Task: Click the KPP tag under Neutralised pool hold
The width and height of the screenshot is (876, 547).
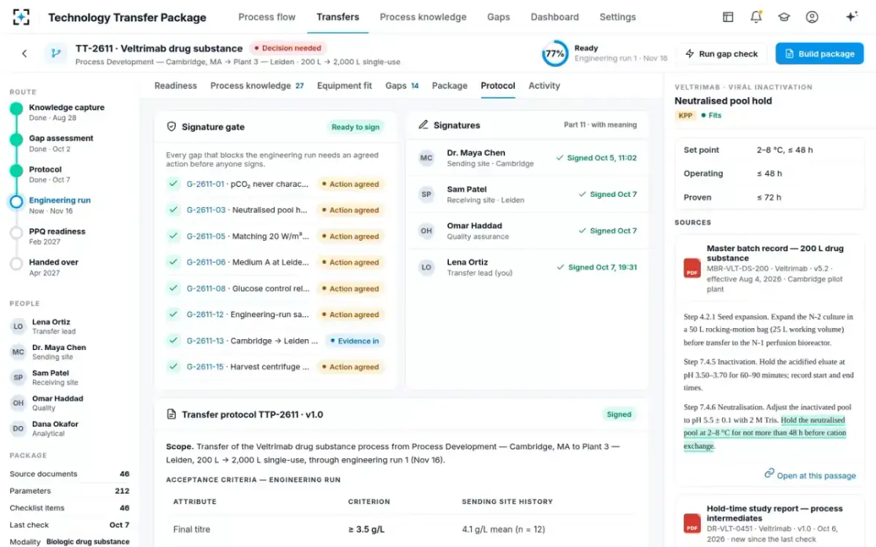Action: click(x=685, y=115)
